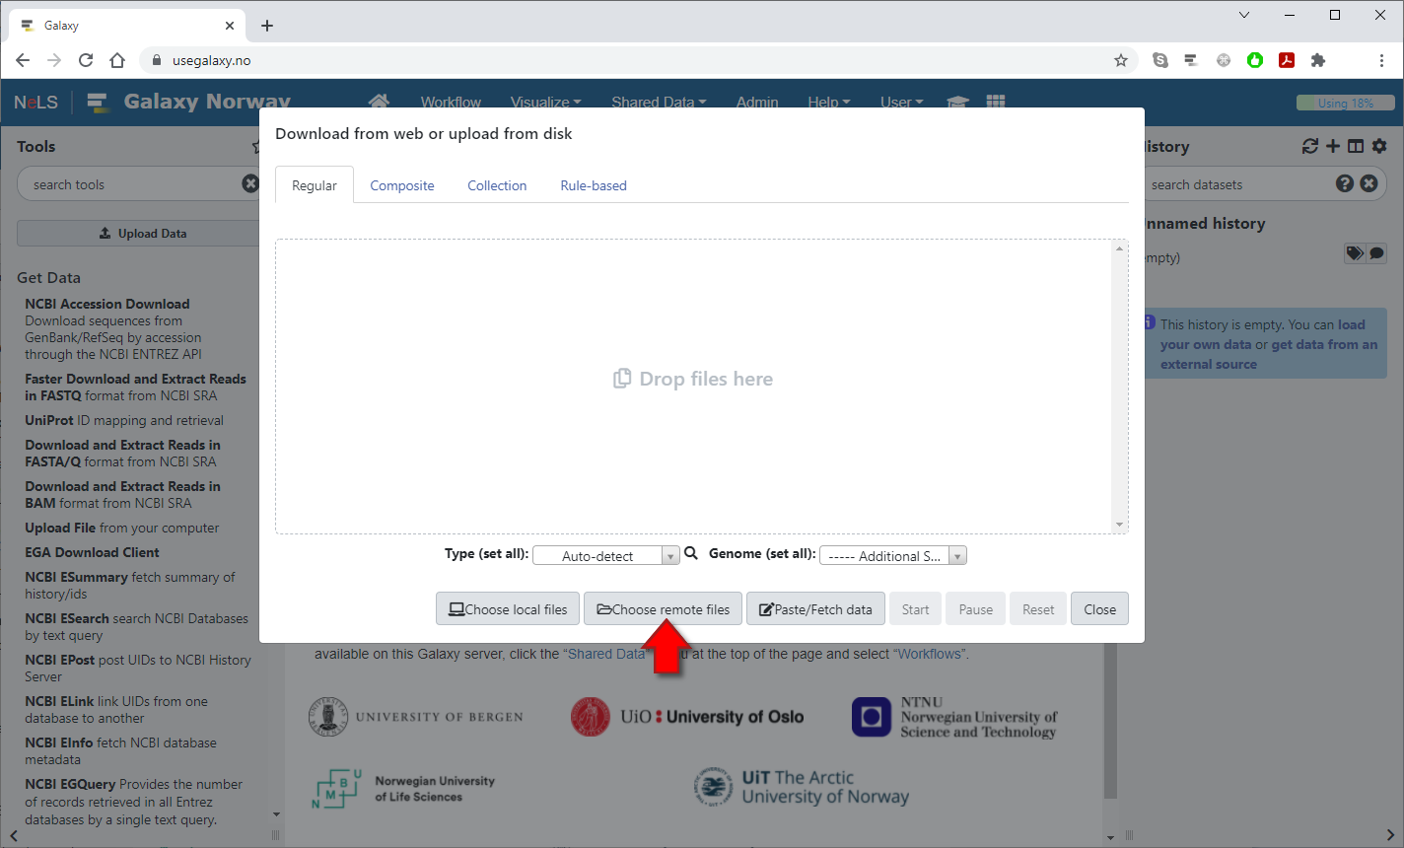Open history multi-view columns icon
This screenshot has height=848, width=1404.
(x=1356, y=146)
